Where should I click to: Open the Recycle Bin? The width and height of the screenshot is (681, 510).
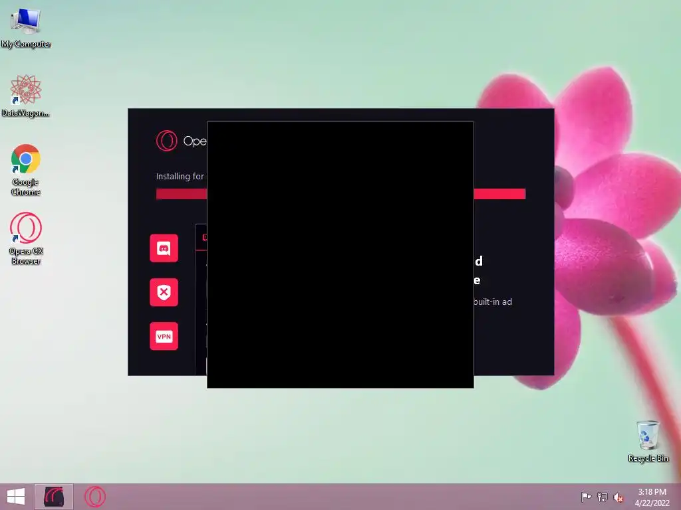point(648,441)
